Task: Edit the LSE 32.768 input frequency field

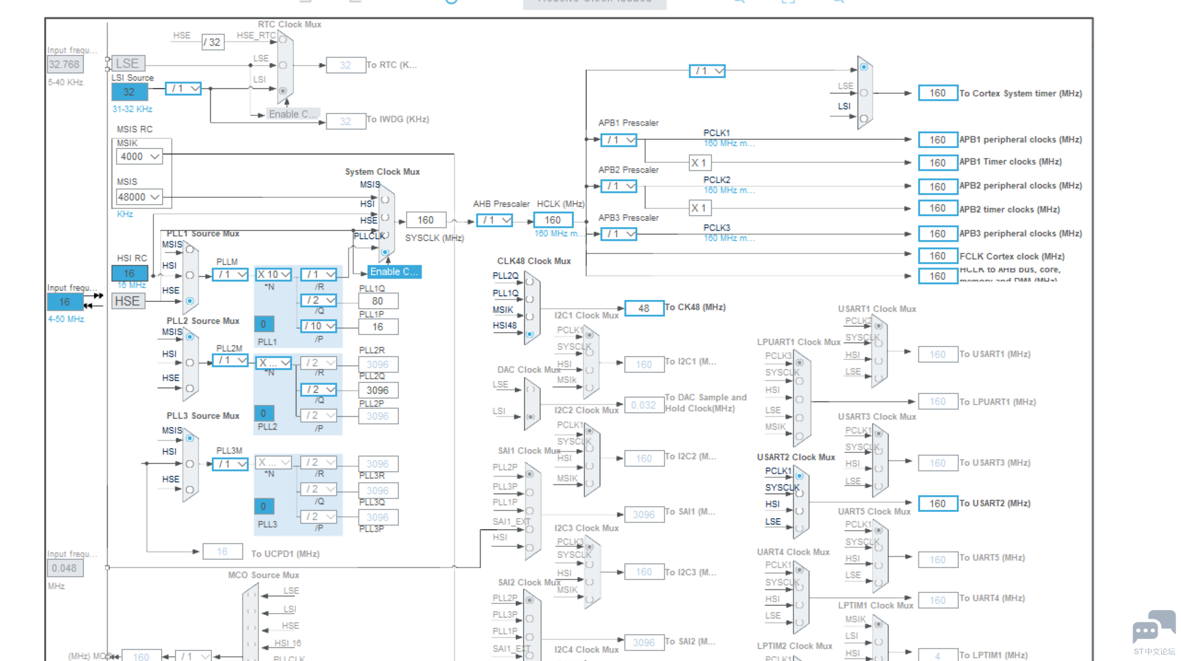Action: 65,64
